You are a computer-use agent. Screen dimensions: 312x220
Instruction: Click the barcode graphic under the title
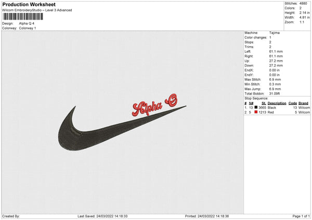23,17
